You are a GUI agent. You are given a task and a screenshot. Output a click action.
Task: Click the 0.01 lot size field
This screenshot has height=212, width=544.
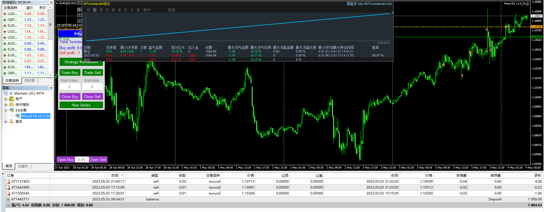coord(82,160)
